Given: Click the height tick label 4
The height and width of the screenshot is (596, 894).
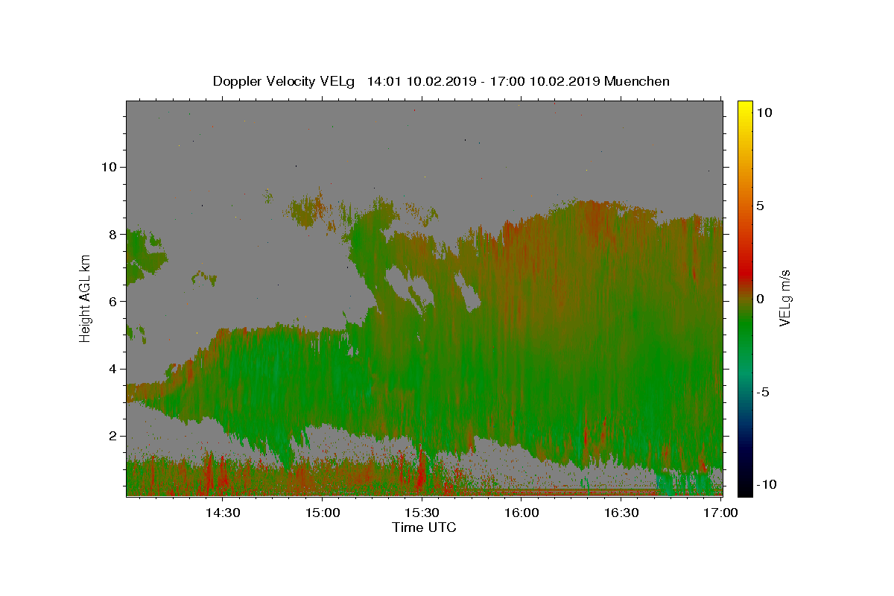Looking at the screenshot, I should pyautogui.click(x=112, y=369).
